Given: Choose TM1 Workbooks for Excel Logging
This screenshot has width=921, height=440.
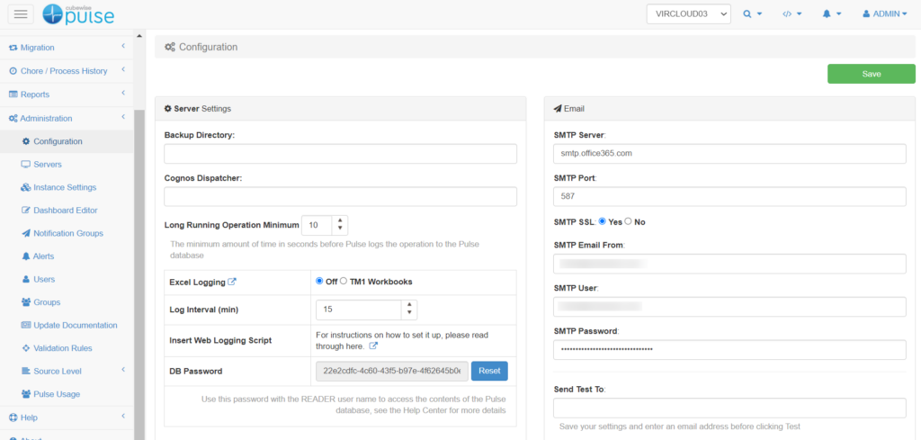Looking at the screenshot, I should coord(344,282).
